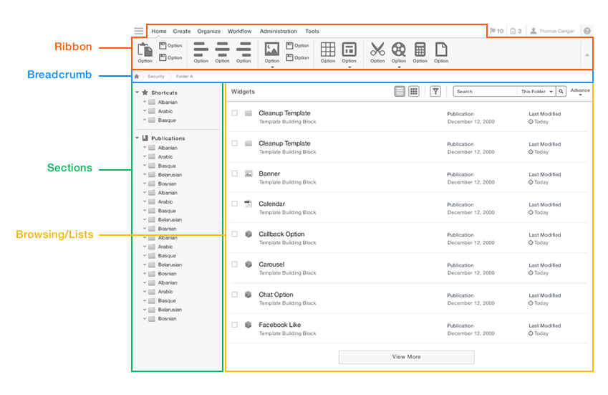
Task: Click the paste clipboard icon in ribbon
Action: pyautogui.click(x=145, y=49)
